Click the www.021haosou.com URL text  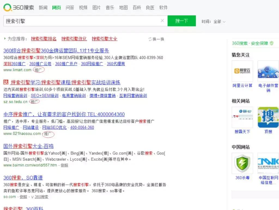(x=22, y=134)
